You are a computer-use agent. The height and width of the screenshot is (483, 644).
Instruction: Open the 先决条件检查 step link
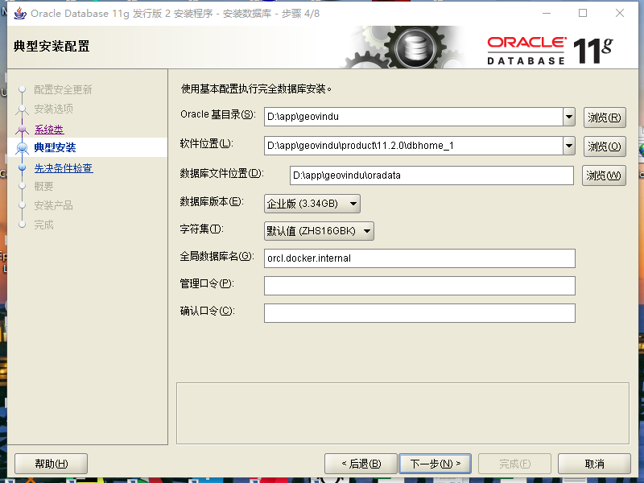pos(64,168)
